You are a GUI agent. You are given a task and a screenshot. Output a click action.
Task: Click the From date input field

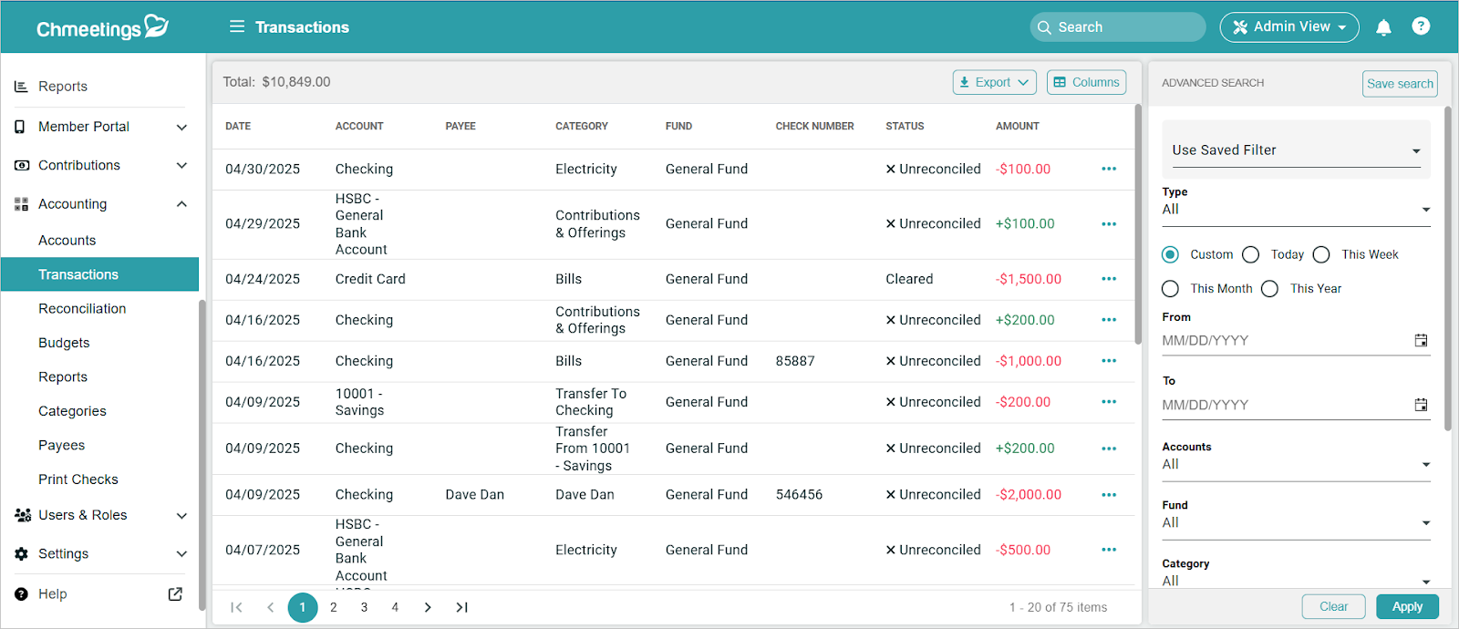pos(1286,341)
